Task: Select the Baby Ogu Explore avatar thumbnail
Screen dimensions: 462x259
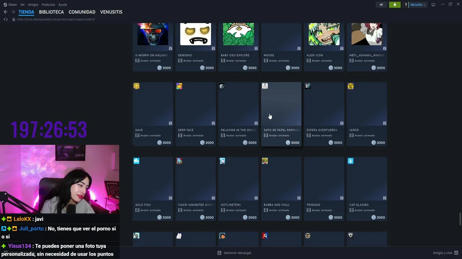Action: coord(238,34)
